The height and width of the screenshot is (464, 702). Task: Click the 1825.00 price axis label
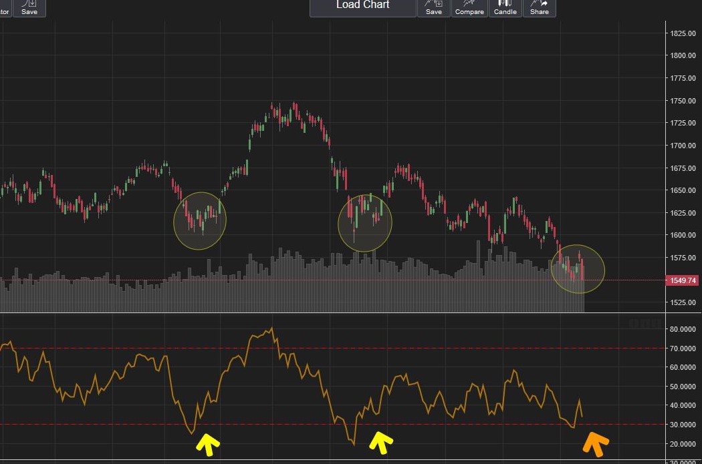point(683,33)
